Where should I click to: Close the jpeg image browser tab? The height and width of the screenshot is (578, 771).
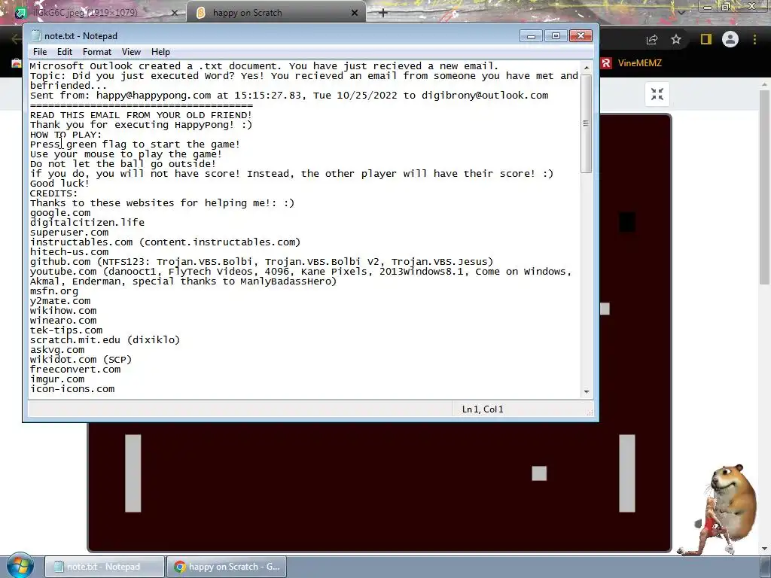coord(175,13)
